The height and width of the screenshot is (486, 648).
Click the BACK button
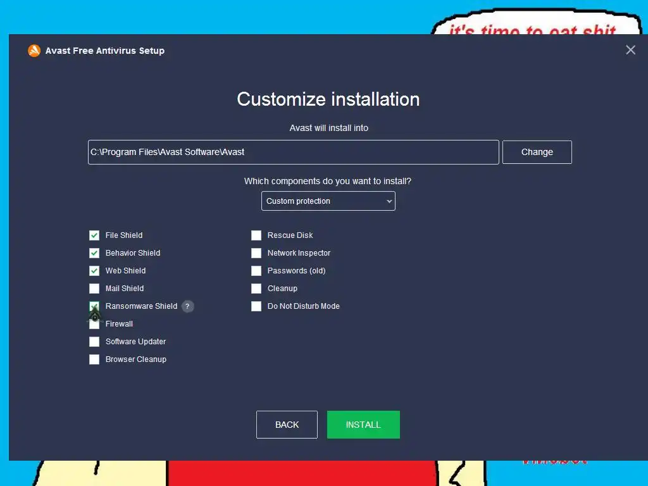[x=287, y=425]
